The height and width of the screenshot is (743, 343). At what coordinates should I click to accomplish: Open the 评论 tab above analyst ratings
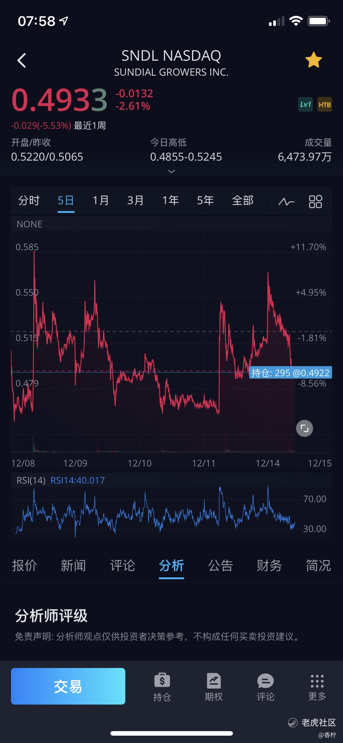122,565
